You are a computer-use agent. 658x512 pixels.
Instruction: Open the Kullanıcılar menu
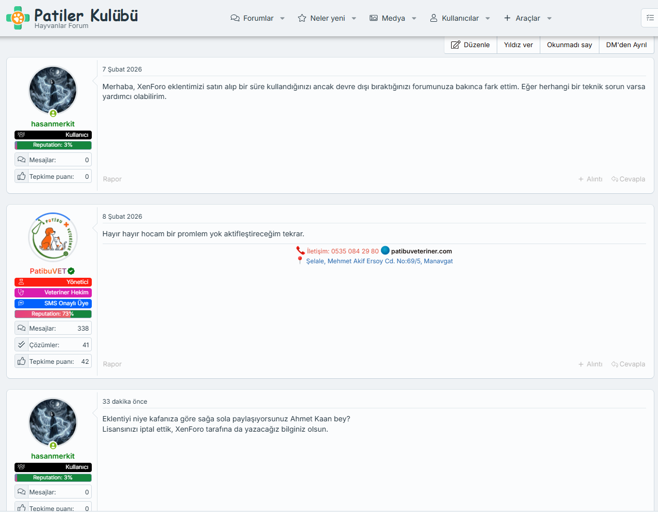click(x=454, y=18)
